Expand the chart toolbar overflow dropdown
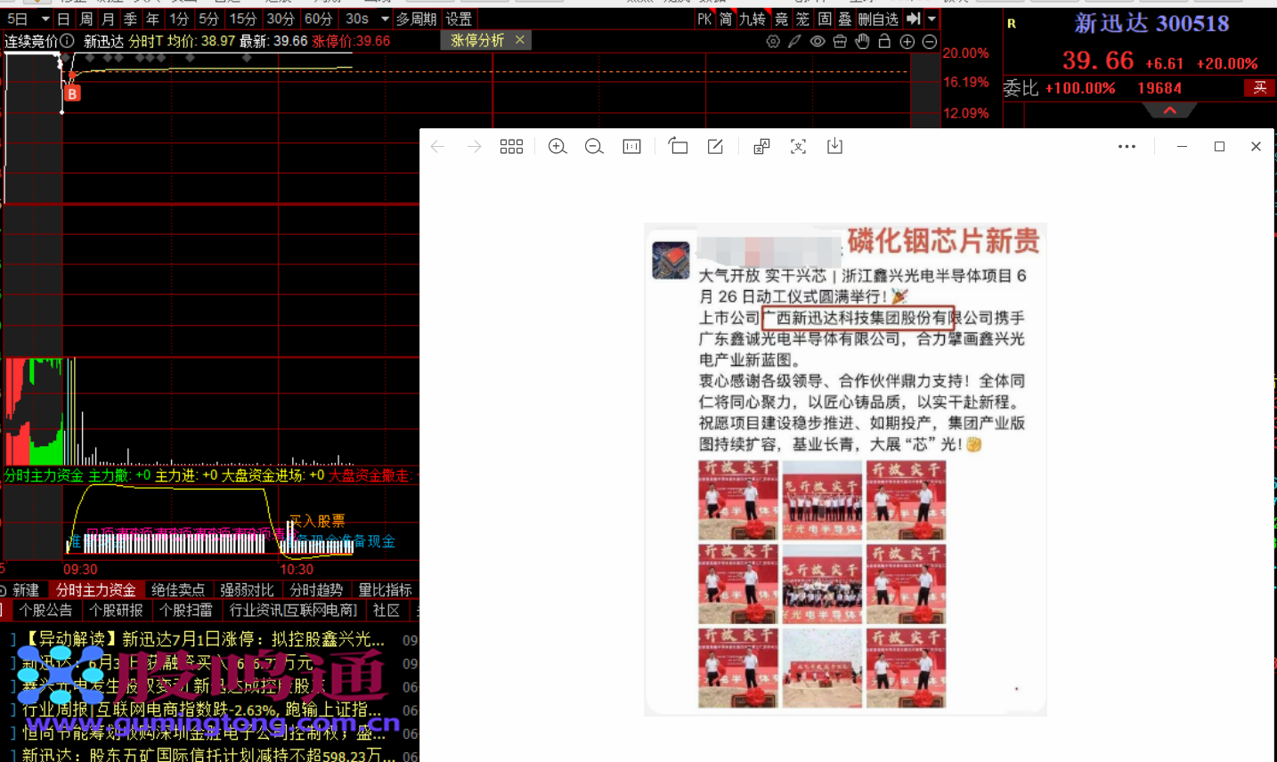The width and height of the screenshot is (1277, 762). [932, 19]
